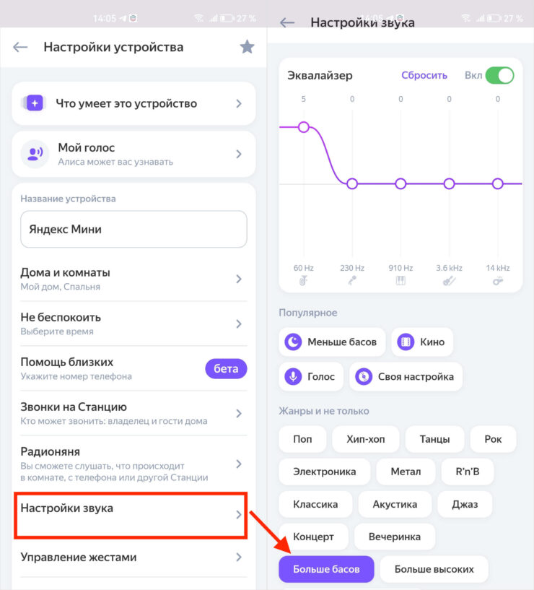Open the Настройки звука menu item
Viewport: 534px width, 590px height.
pyautogui.click(x=131, y=515)
